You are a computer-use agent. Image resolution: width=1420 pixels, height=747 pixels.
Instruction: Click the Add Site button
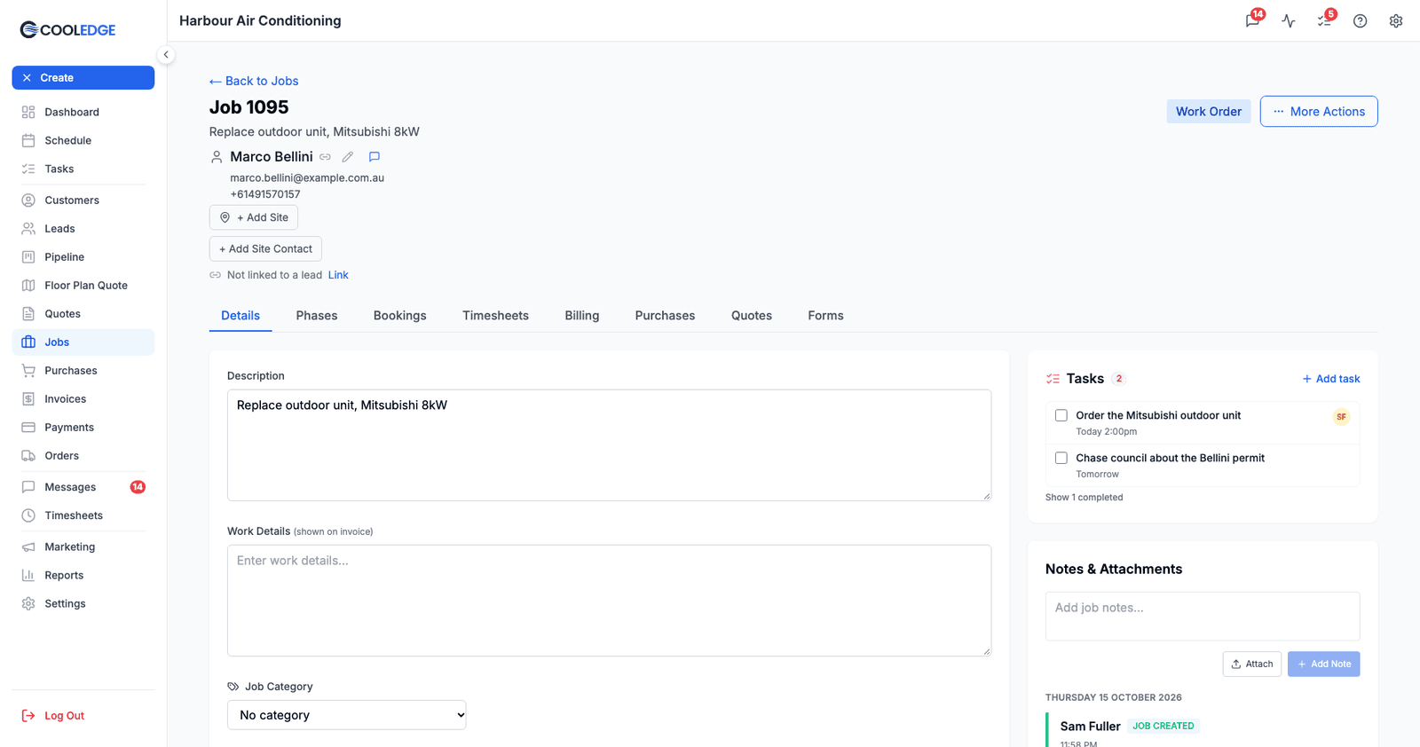pos(254,217)
